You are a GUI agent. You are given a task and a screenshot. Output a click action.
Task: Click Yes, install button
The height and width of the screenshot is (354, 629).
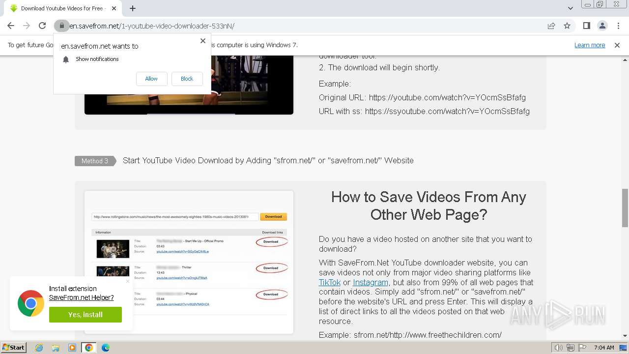[x=86, y=315]
